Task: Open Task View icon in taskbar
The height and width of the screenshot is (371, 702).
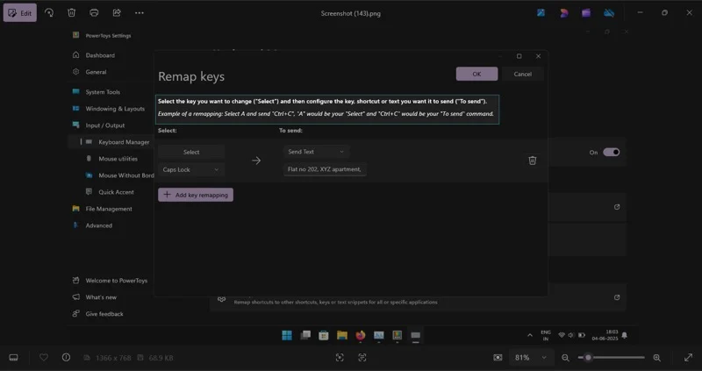Action: (305, 335)
